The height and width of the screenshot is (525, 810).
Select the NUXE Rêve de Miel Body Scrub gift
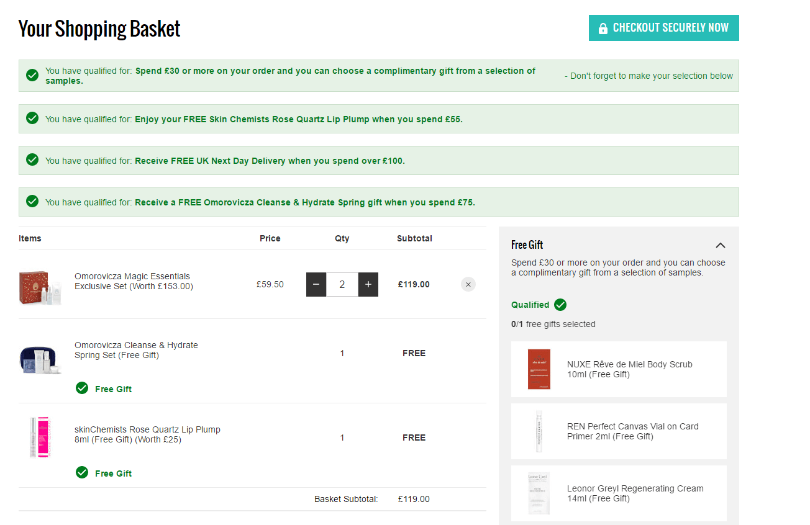pos(619,369)
